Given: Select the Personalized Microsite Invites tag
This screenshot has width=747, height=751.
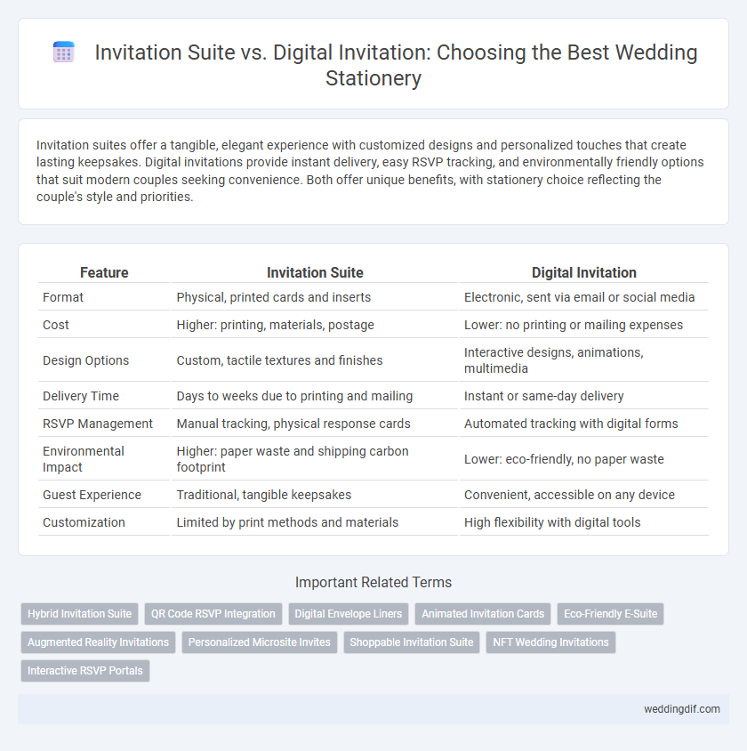Looking at the screenshot, I should pos(260,642).
